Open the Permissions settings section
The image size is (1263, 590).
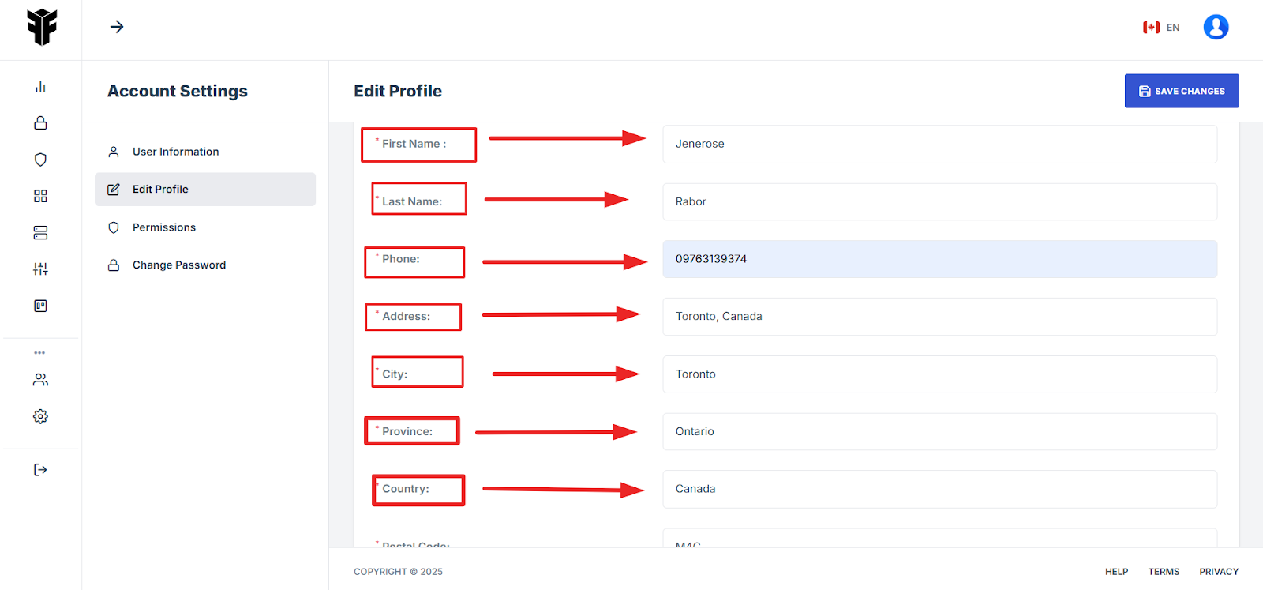coord(163,227)
